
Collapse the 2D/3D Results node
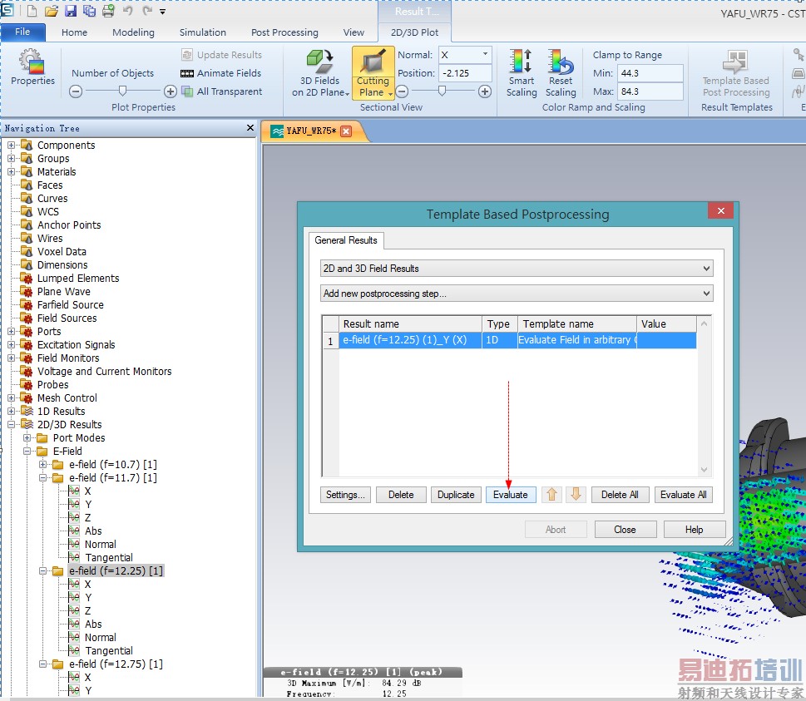point(12,424)
